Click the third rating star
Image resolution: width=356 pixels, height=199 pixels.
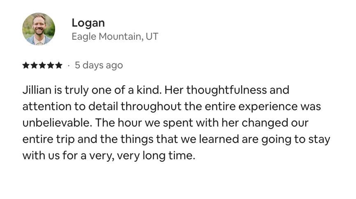coord(42,66)
